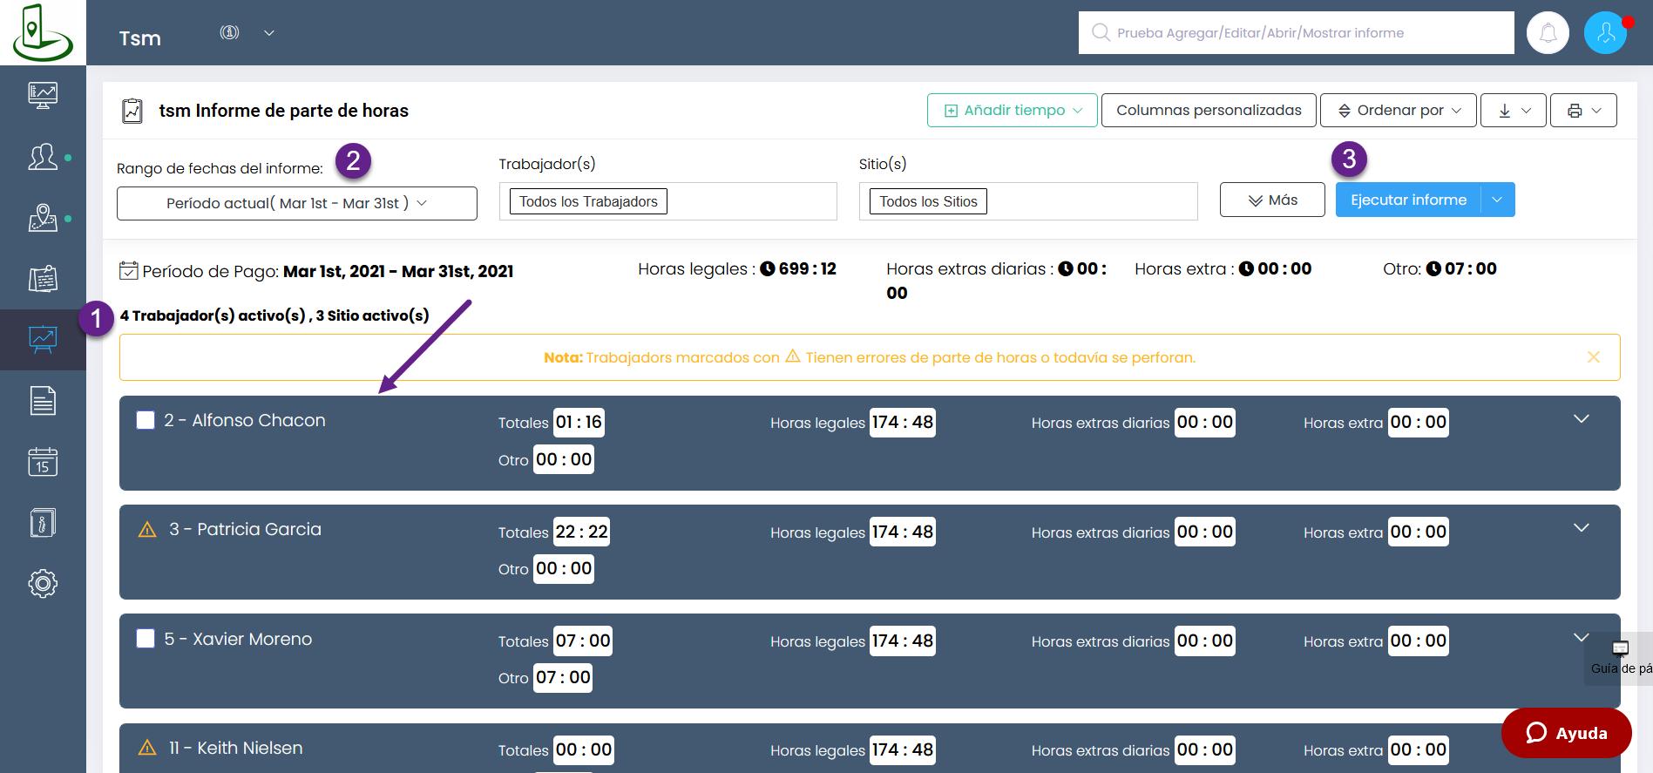The height and width of the screenshot is (773, 1653).
Task: Click the Ejecutar informe button
Action: (x=1407, y=200)
